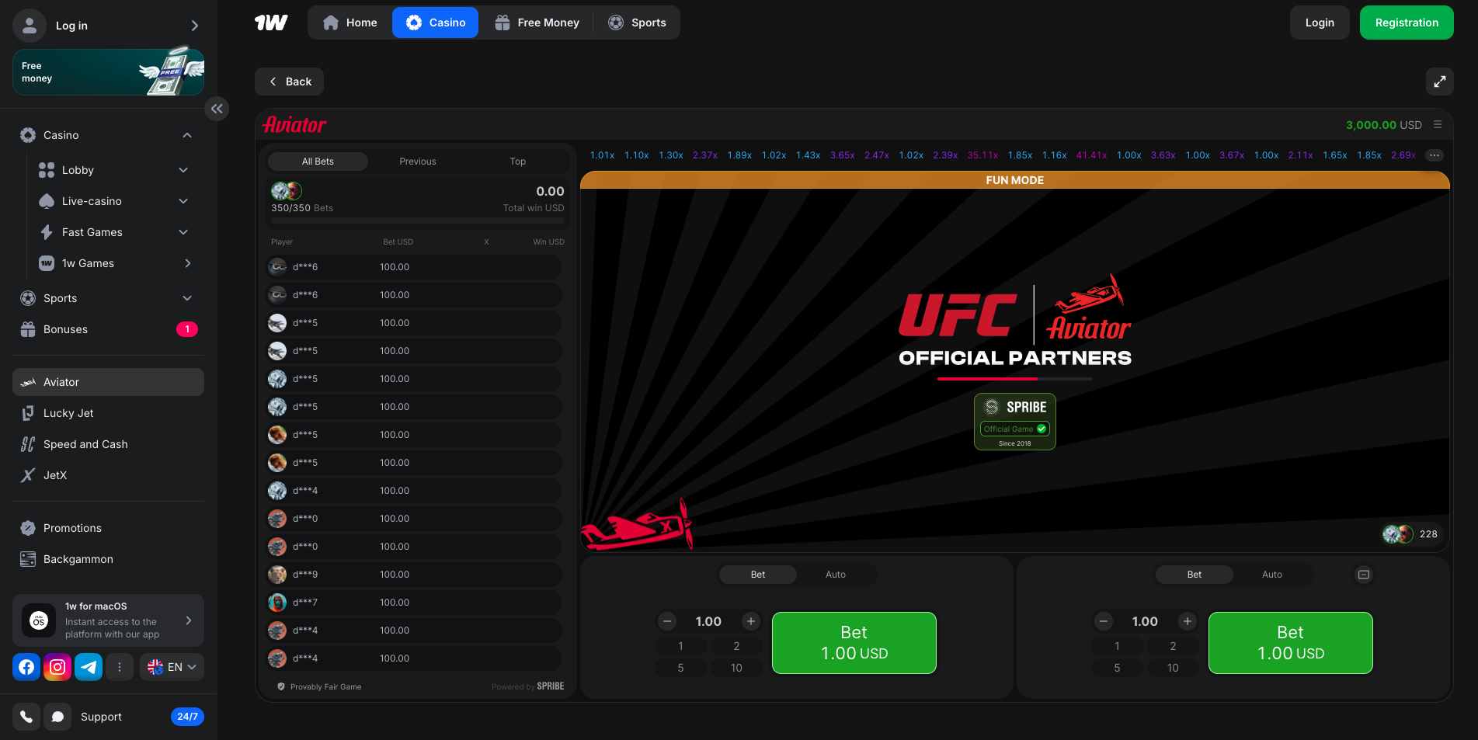The height and width of the screenshot is (740, 1478).
Task: Select All Bets in bets list
Action: tap(318, 162)
